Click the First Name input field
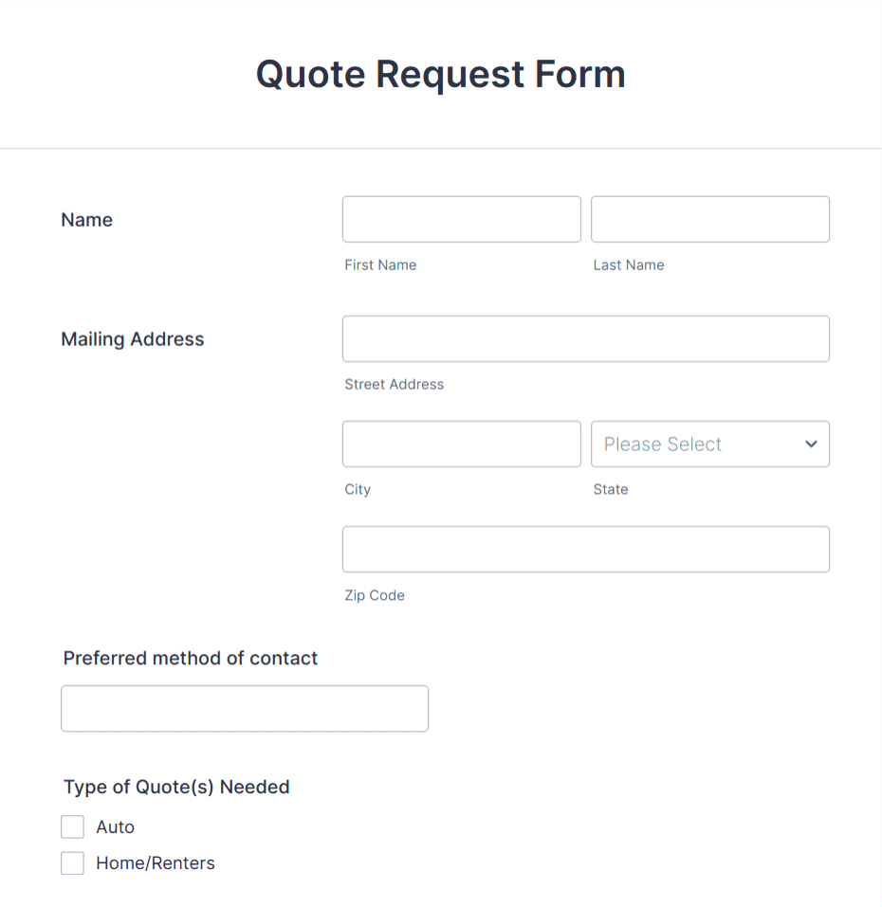 pos(461,219)
